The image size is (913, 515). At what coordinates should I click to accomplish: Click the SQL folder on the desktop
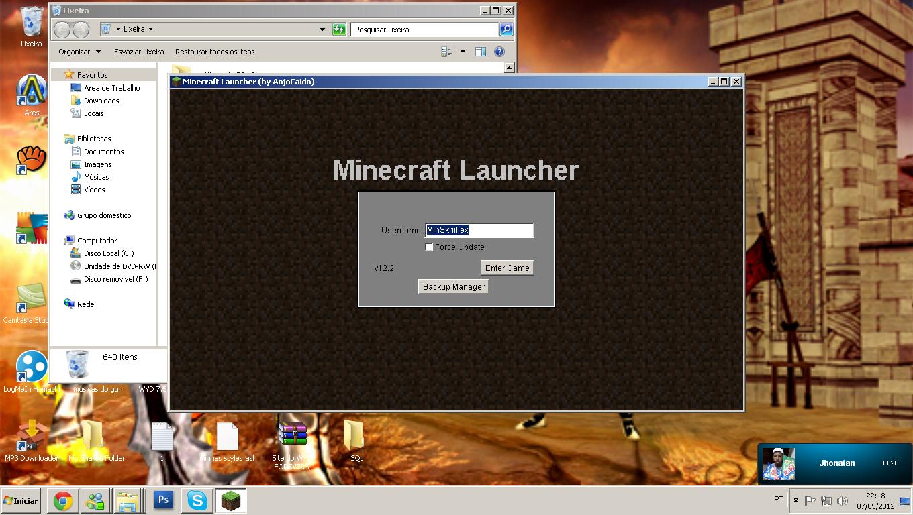click(x=356, y=441)
